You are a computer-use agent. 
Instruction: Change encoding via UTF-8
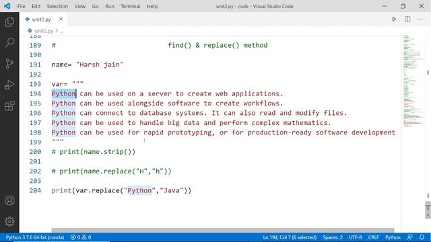click(x=355, y=237)
